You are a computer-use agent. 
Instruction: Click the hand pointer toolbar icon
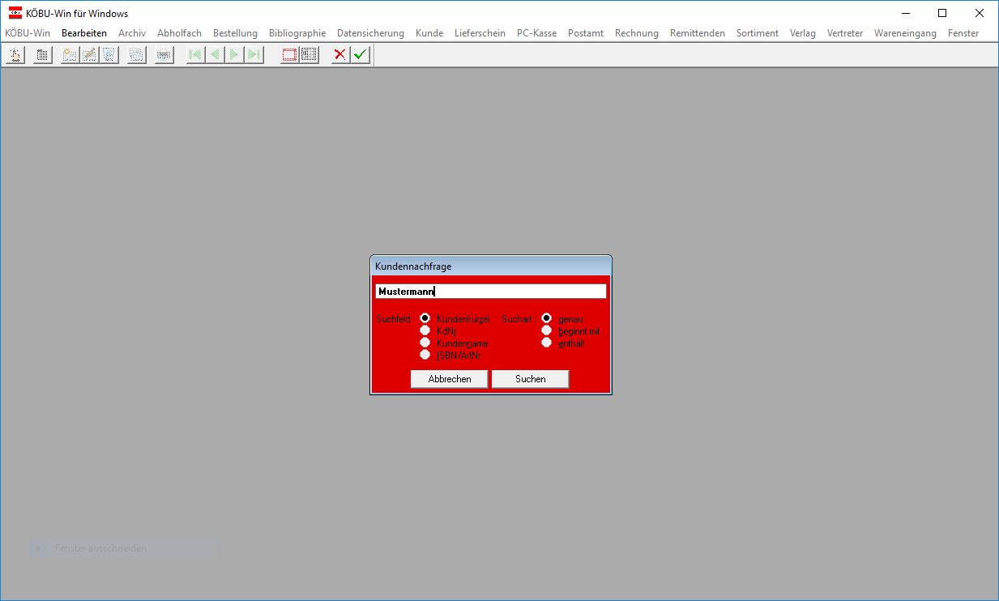[15, 55]
